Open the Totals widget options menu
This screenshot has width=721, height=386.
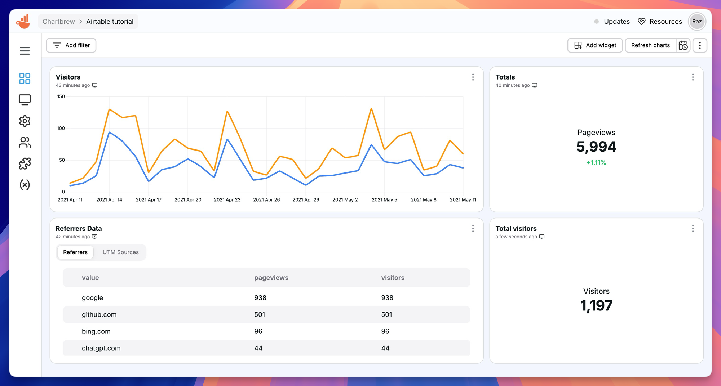point(693,77)
